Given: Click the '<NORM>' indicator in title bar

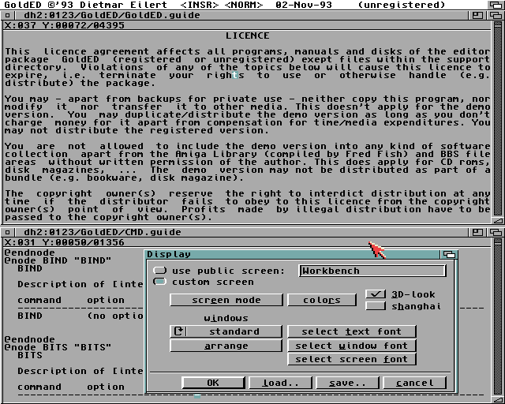Looking at the screenshot, I should [x=244, y=5].
